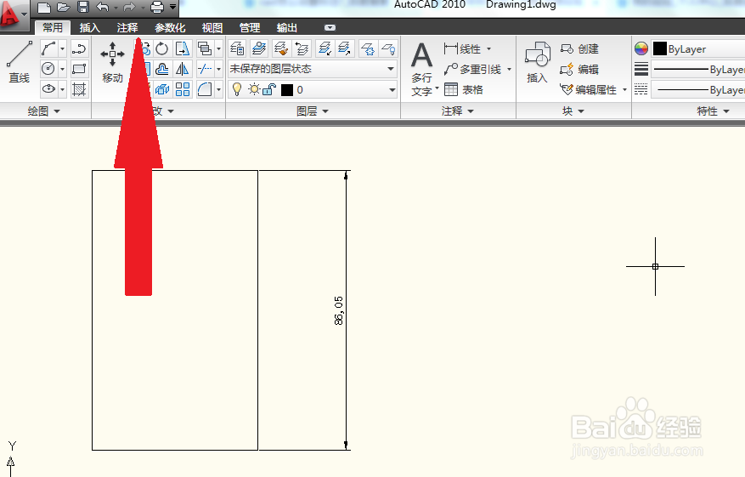Open the Ellipse tool dropdown arrow

tap(62, 89)
